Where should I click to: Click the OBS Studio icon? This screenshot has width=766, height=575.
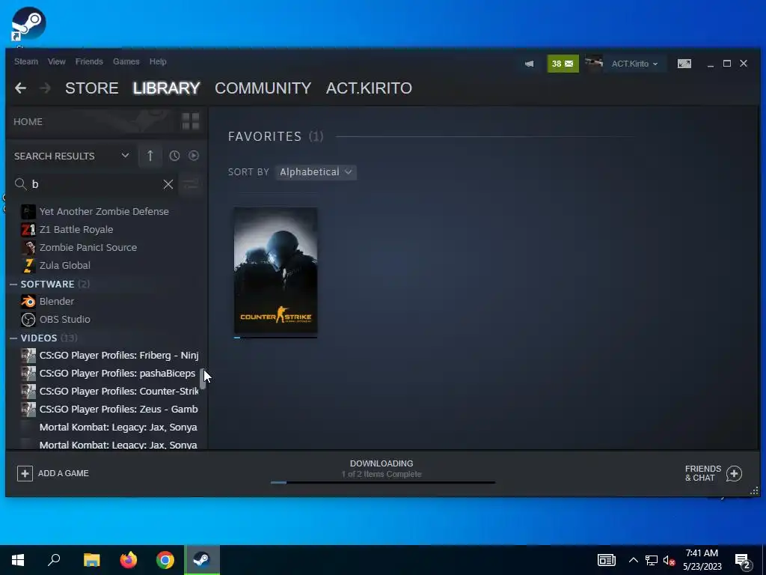pos(28,319)
